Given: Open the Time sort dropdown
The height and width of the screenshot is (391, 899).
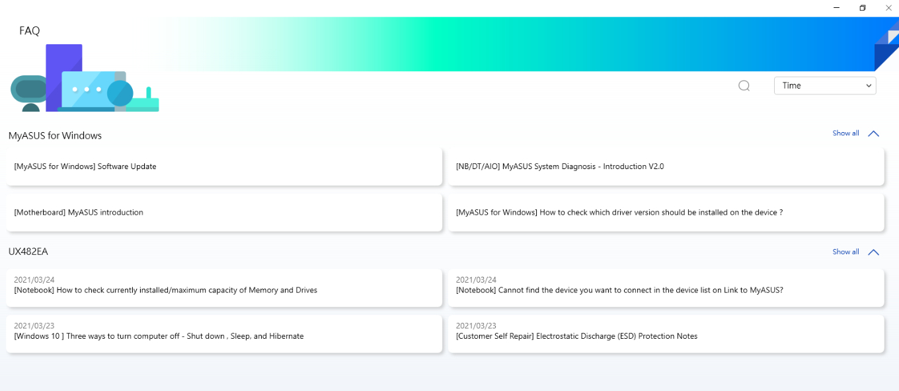Looking at the screenshot, I should click(825, 86).
